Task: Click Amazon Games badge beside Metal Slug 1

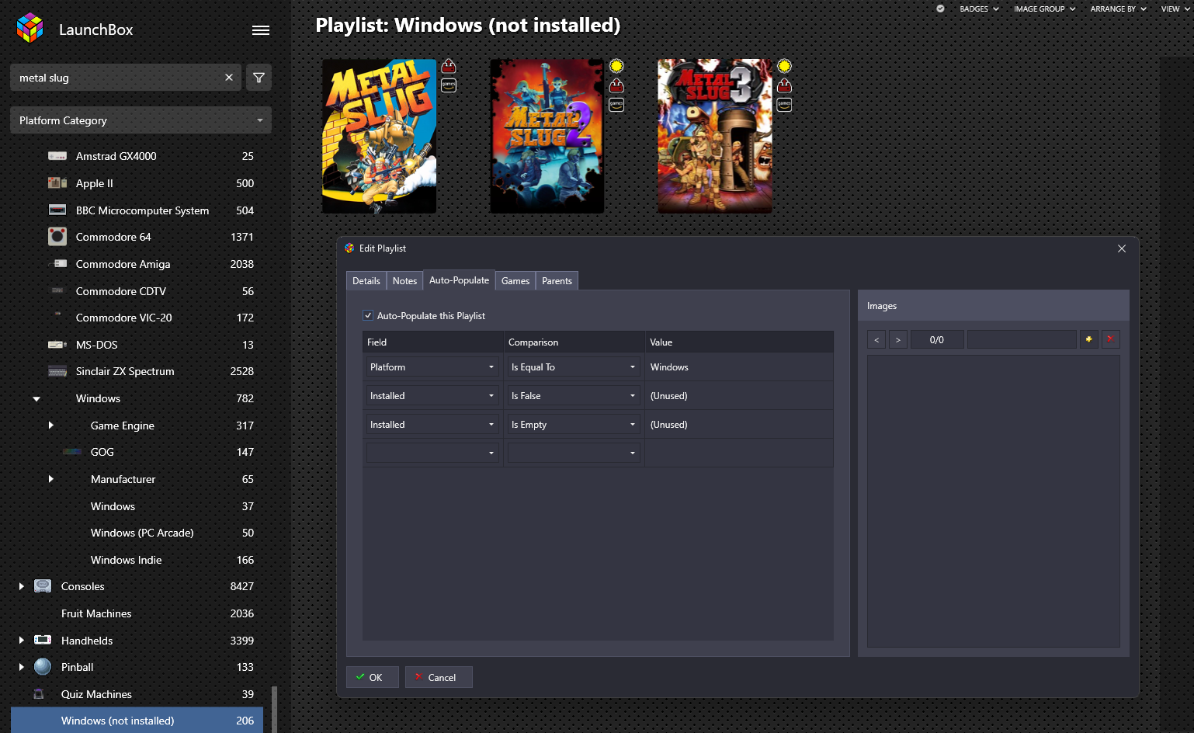Action: pyautogui.click(x=449, y=85)
